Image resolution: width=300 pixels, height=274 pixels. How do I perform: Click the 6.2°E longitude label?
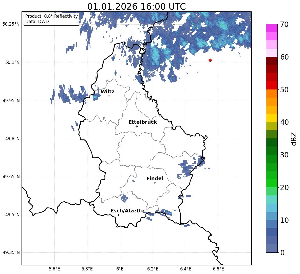(x=153, y=269)
